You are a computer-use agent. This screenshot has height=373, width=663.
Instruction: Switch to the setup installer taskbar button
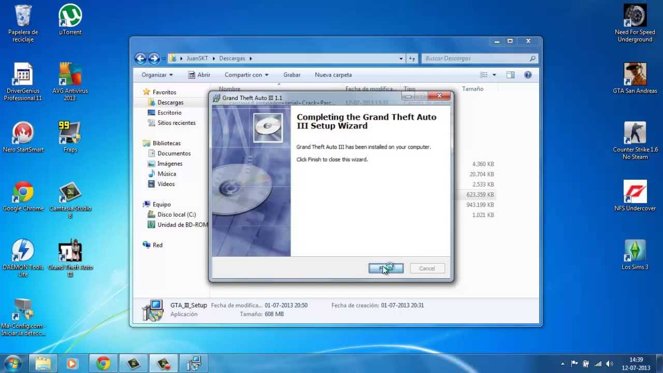coord(194,363)
